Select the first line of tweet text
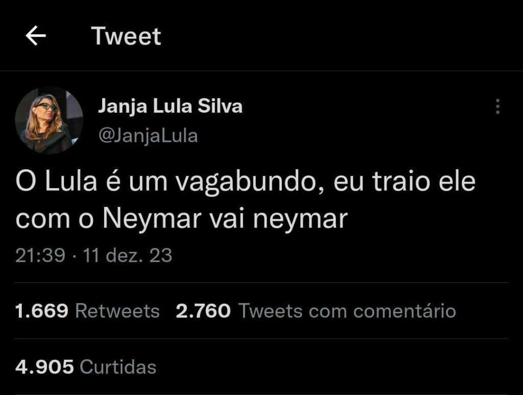Screen dimensions: 523x395 245,182
